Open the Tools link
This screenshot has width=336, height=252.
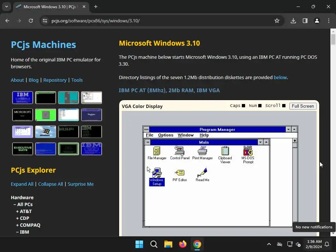(x=77, y=80)
